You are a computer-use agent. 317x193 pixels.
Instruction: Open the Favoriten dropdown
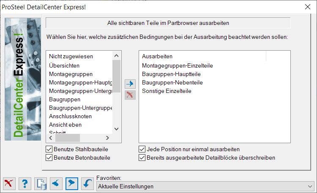[205, 186]
